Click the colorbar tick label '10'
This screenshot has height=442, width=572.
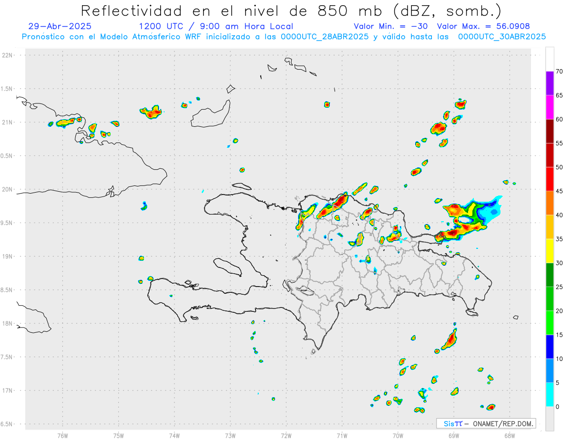(560, 359)
